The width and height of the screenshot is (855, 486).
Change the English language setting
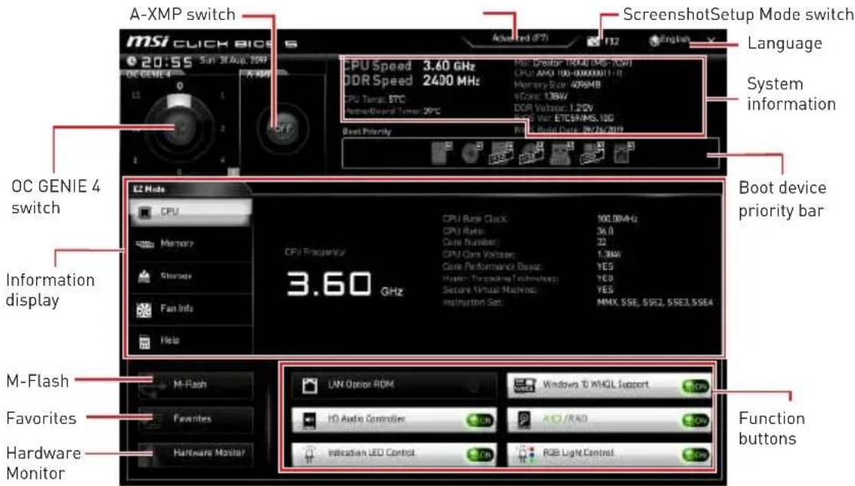point(675,40)
